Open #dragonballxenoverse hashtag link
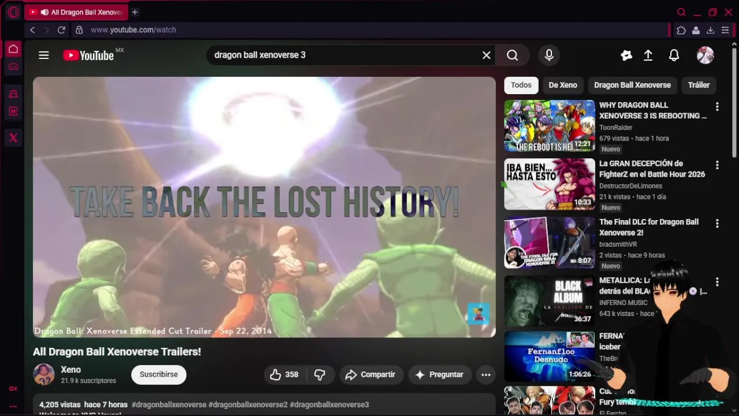The image size is (739, 416). (x=169, y=404)
